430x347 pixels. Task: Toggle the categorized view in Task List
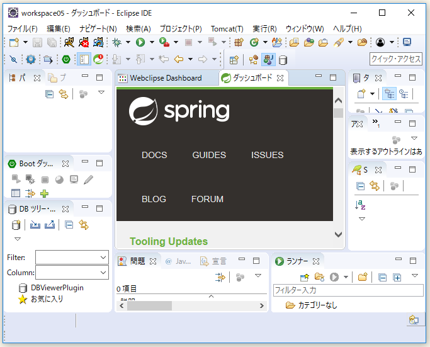click(390, 94)
